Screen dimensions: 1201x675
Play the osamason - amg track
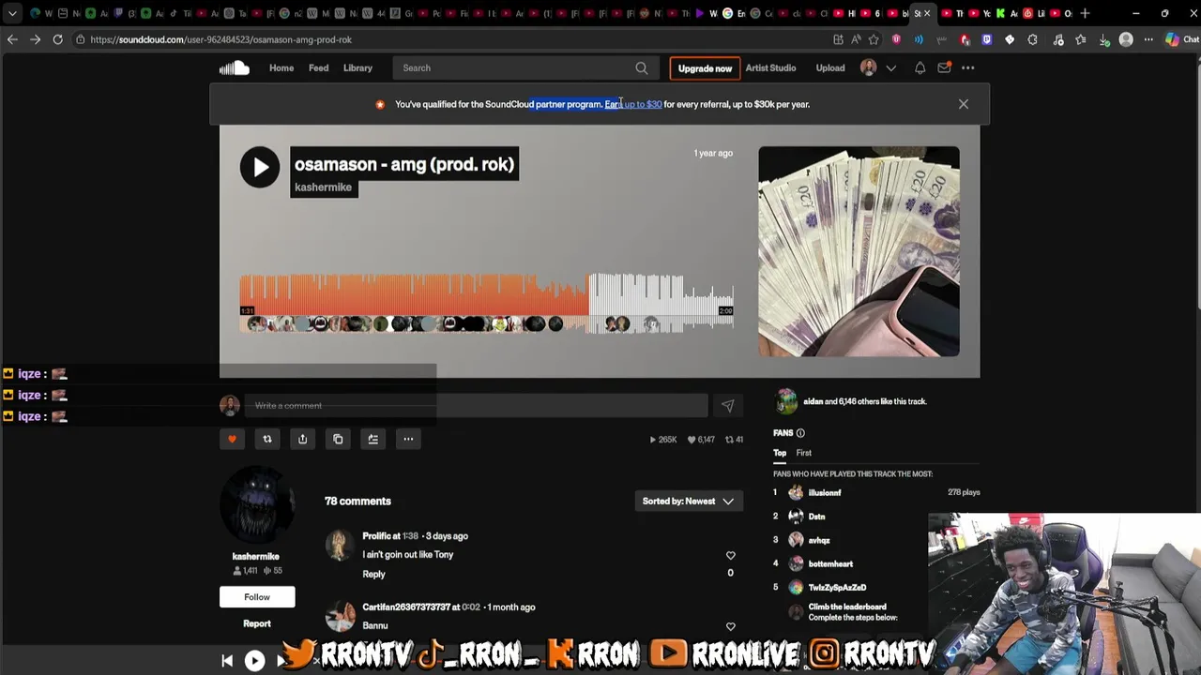pos(260,168)
